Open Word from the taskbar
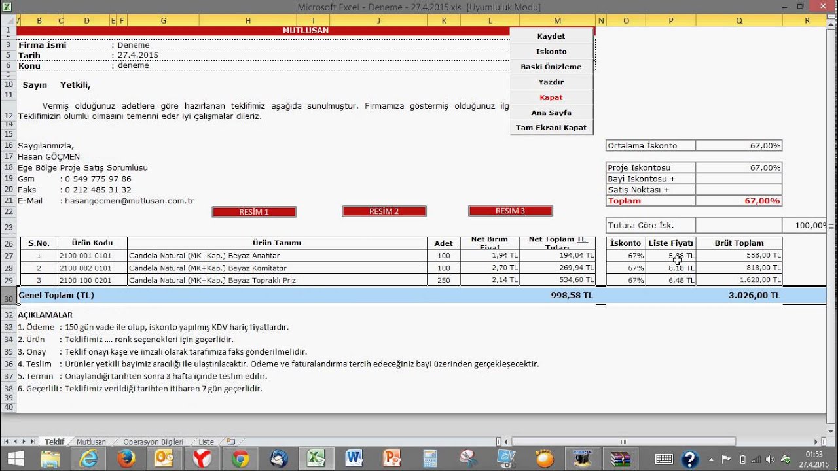The height and width of the screenshot is (471, 838). pyautogui.click(x=354, y=459)
